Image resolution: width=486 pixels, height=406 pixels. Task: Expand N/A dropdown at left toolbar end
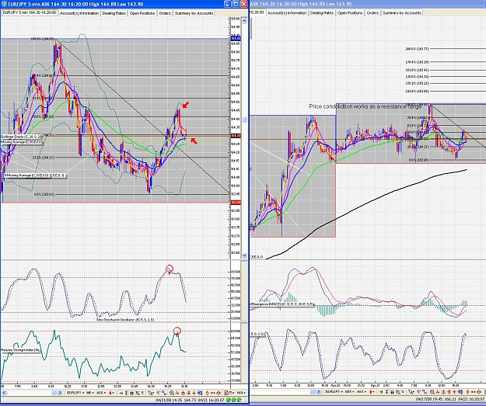pyautogui.click(x=241, y=393)
